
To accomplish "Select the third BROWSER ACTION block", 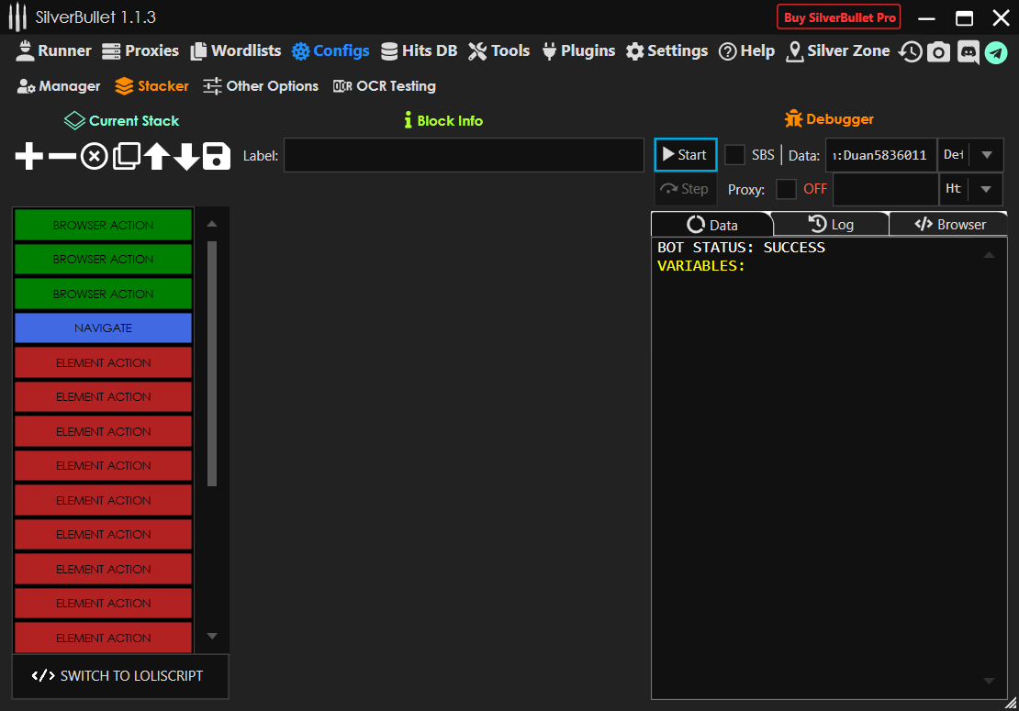I will [104, 294].
